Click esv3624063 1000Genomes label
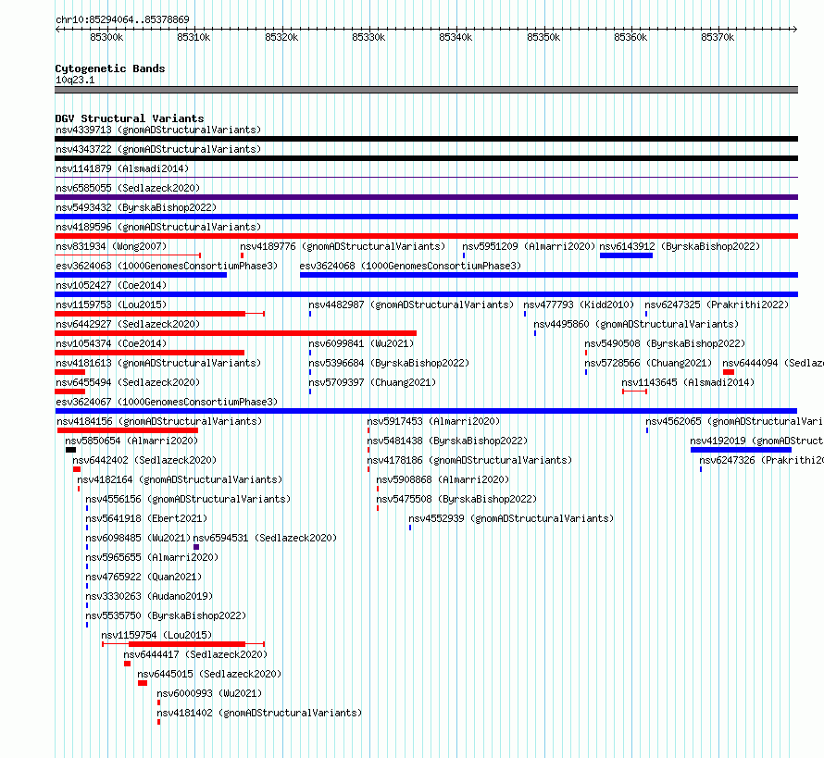 pos(167,266)
